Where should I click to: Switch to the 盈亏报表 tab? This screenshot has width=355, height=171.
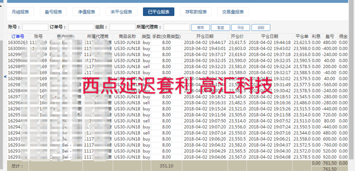[x=53, y=12]
